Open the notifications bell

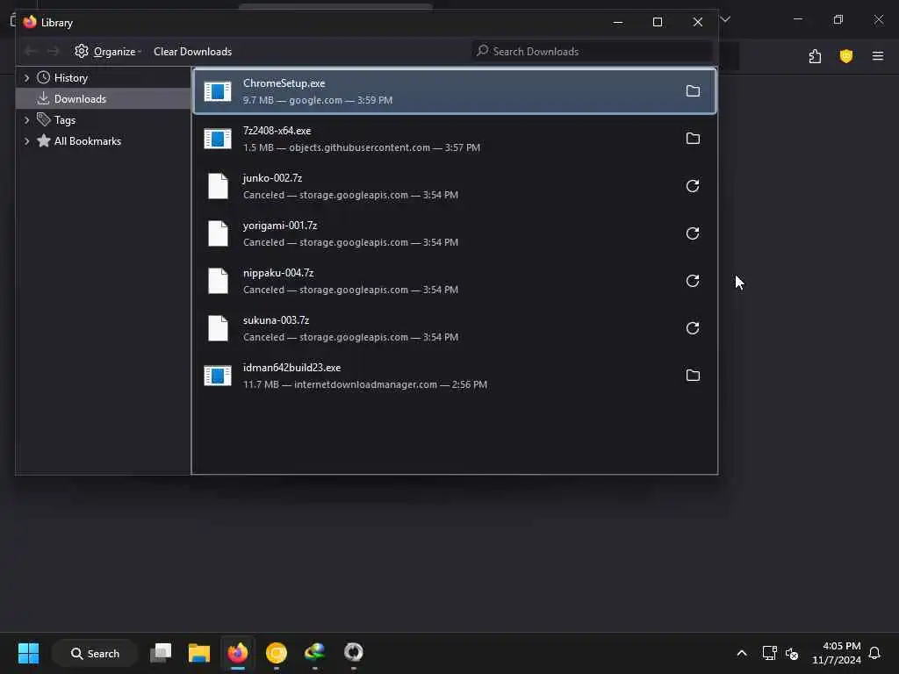pos(874,653)
